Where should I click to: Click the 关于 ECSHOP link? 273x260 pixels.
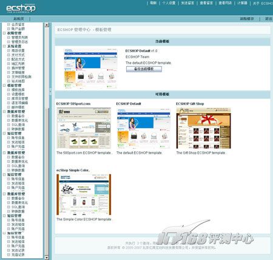click(263, 3)
